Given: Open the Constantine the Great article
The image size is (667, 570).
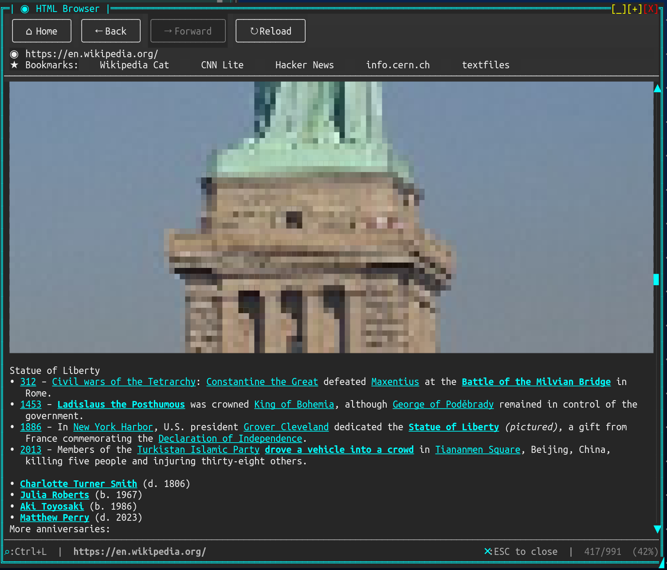Looking at the screenshot, I should coord(262,382).
